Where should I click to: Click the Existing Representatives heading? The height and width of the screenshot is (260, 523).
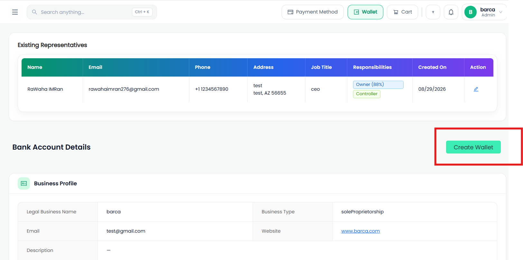point(52,45)
